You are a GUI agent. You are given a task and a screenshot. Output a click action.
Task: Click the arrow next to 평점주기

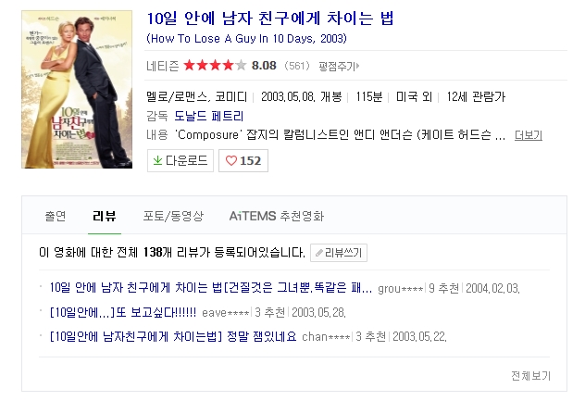point(357,66)
